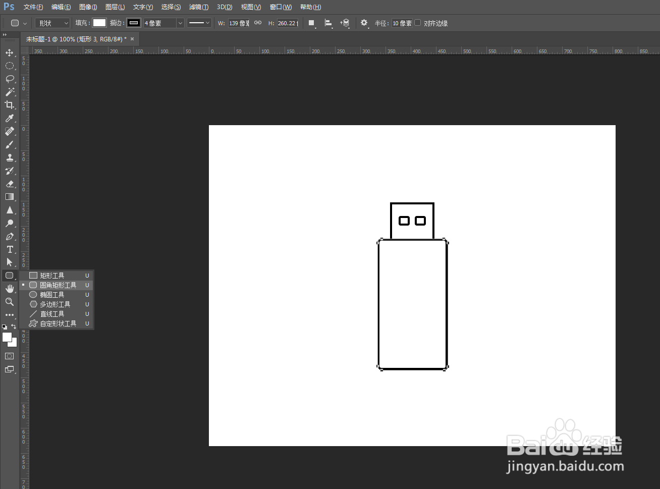Select the Crop tool
The height and width of the screenshot is (489, 660).
(x=10, y=105)
